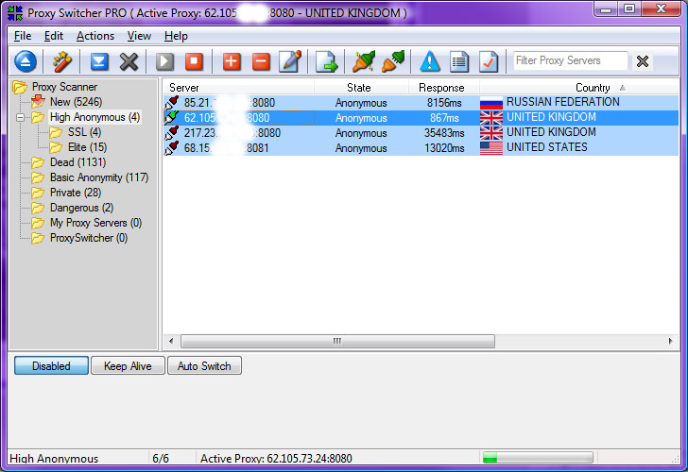Click the blue warning triangle icon

[x=430, y=61]
